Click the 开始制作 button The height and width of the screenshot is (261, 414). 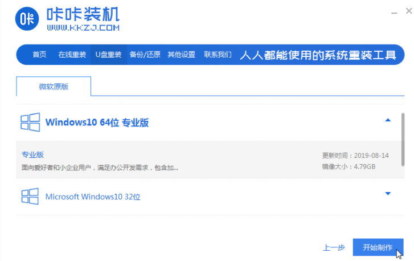point(378,247)
